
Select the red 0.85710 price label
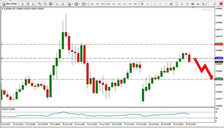(x=219, y=44)
